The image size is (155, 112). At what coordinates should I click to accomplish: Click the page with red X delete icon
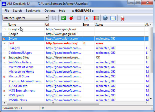point(122,18)
